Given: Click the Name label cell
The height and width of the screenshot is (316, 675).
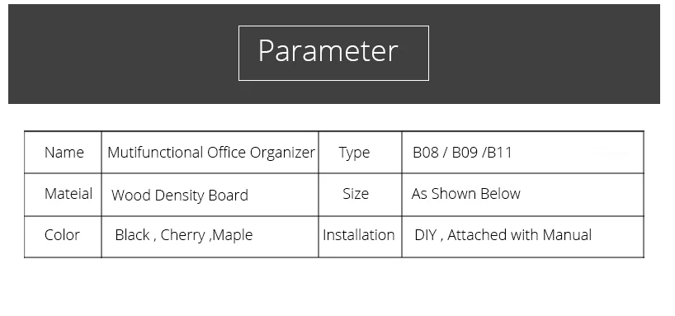Looking at the screenshot, I should point(63,153).
